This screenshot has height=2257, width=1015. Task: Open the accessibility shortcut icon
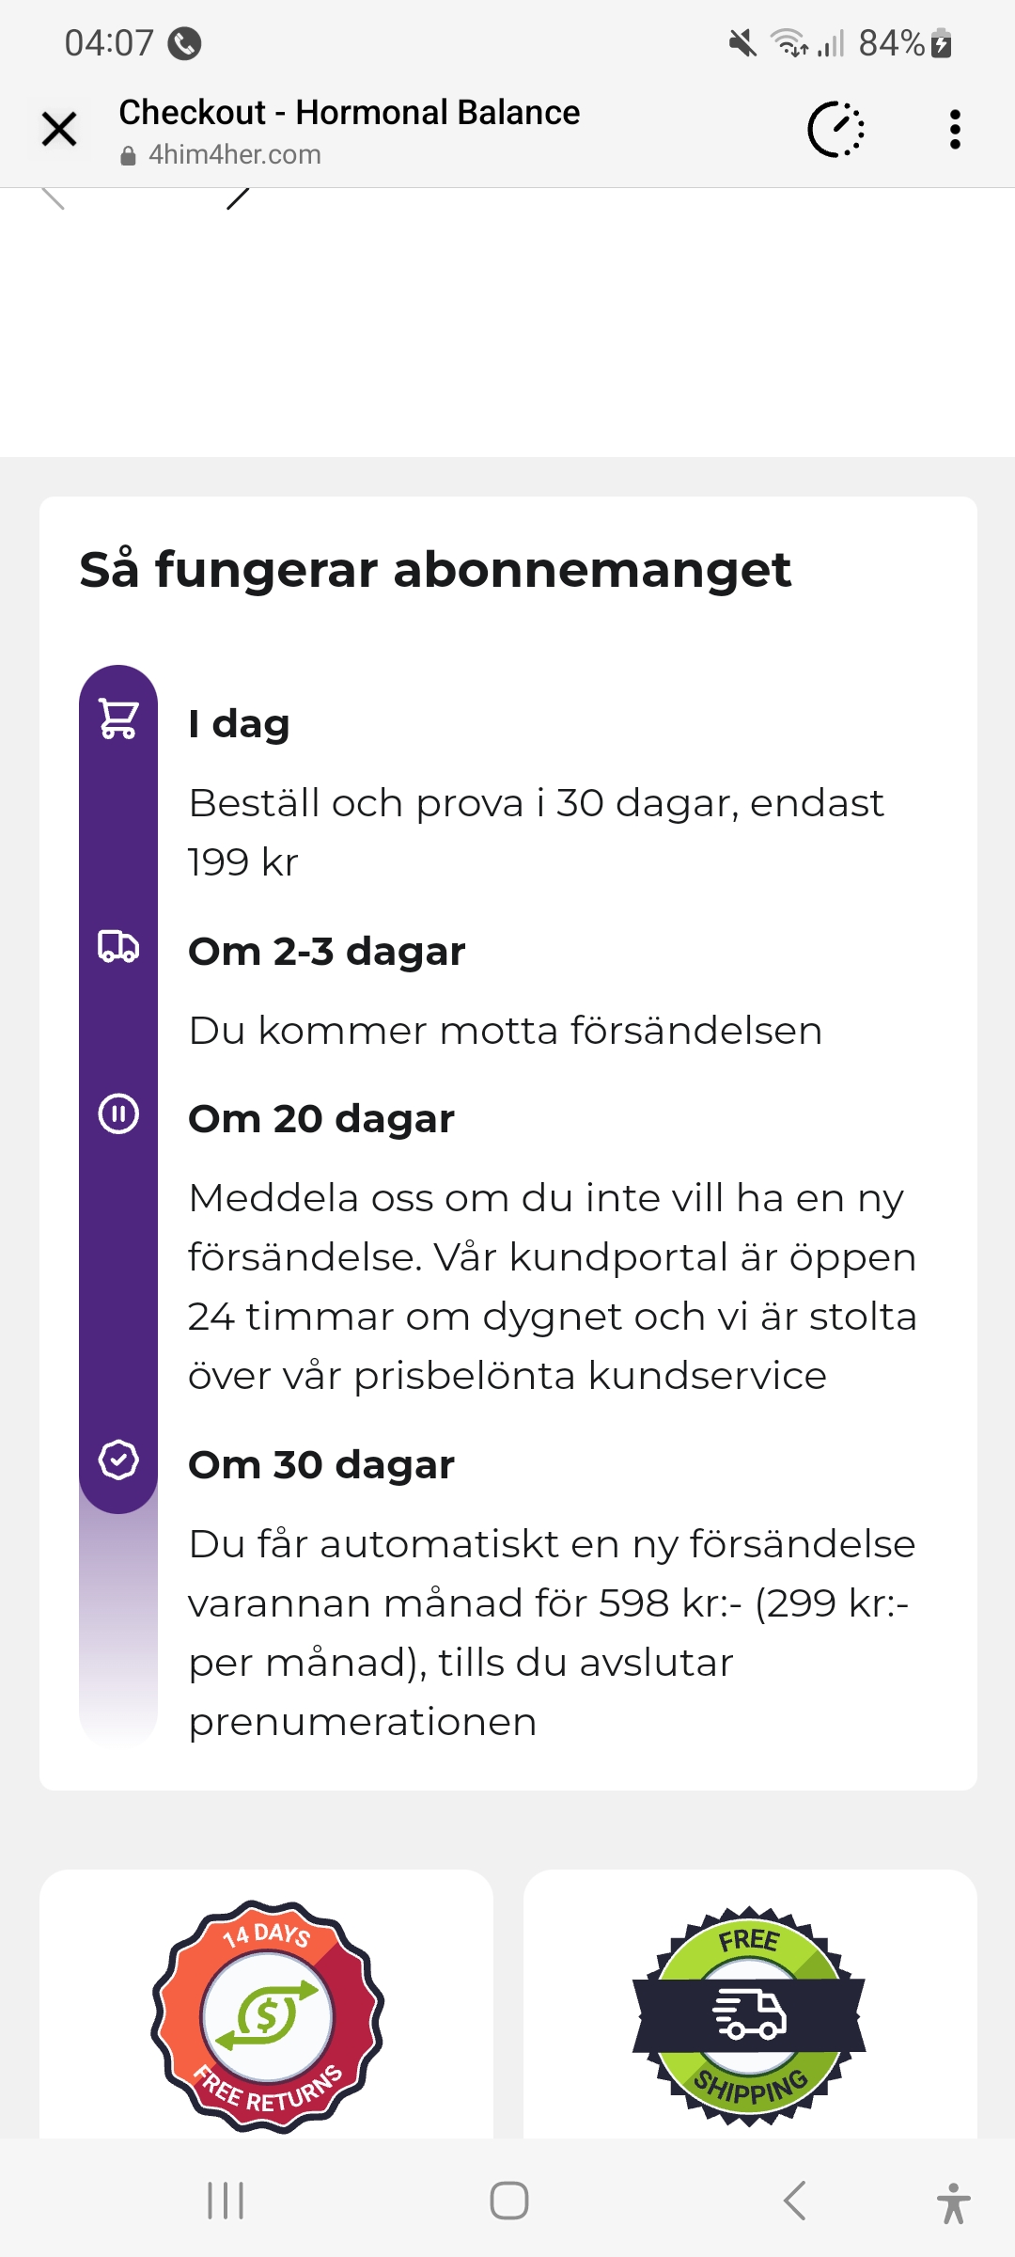tap(953, 2202)
